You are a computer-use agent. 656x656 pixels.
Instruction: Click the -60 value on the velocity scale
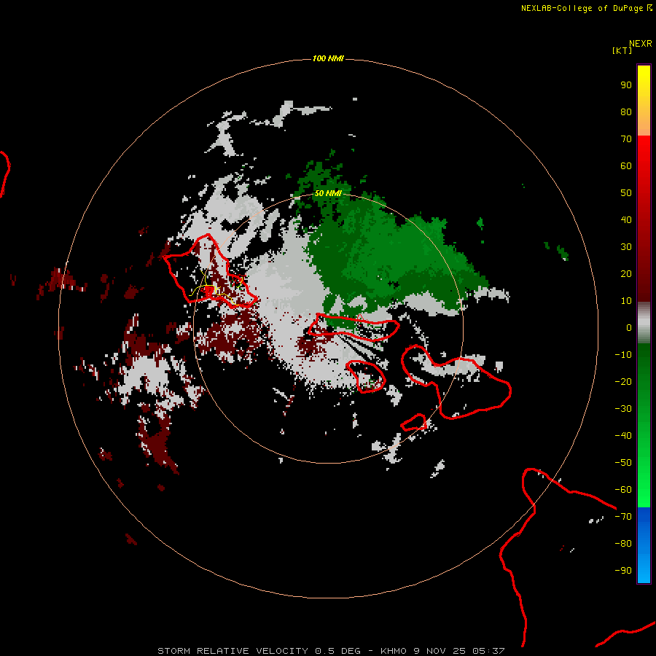(x=623, y=490)
